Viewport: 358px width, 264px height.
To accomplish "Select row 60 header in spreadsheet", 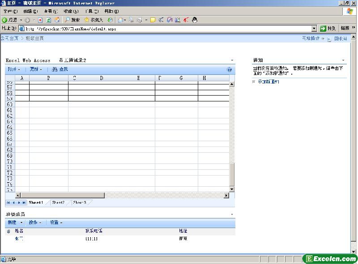I will (x=10, y=105).
